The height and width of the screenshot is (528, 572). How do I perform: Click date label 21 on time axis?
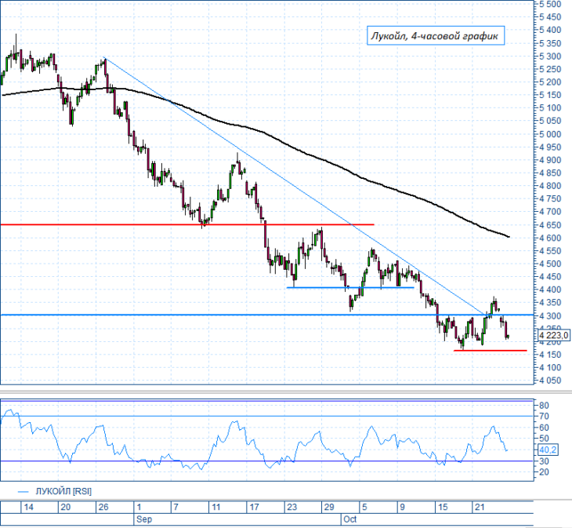(x=480, y=507)
